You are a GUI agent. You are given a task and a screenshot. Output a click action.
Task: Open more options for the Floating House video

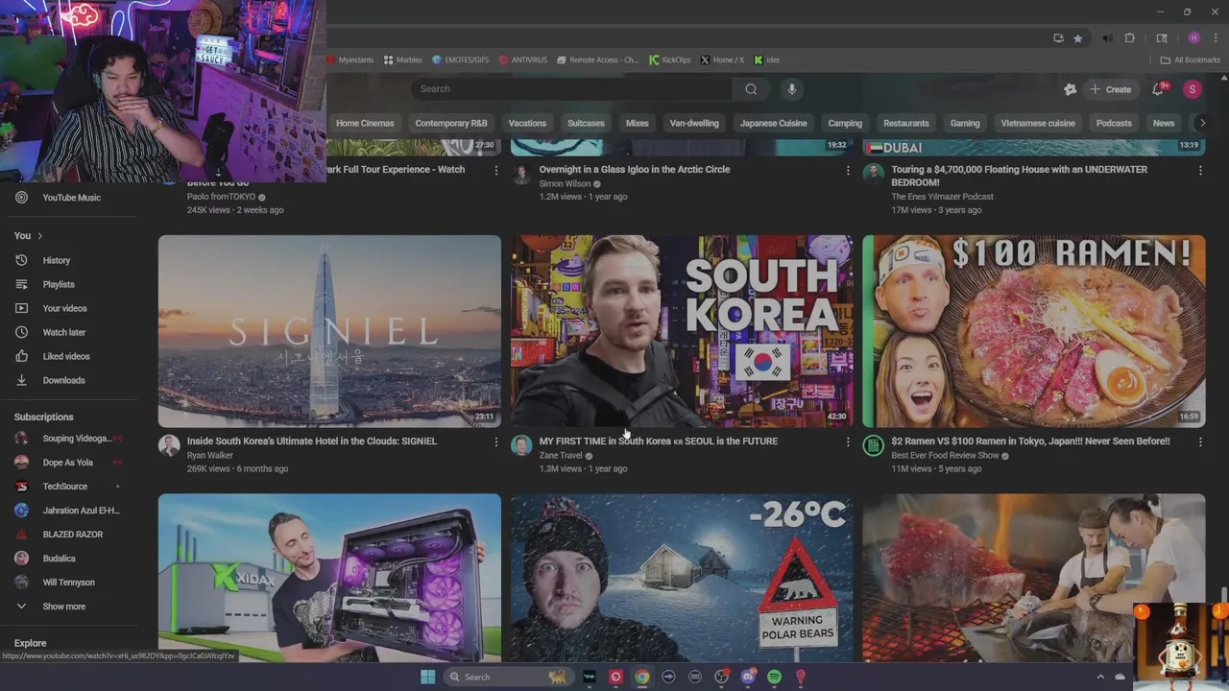click(1199, 170)
